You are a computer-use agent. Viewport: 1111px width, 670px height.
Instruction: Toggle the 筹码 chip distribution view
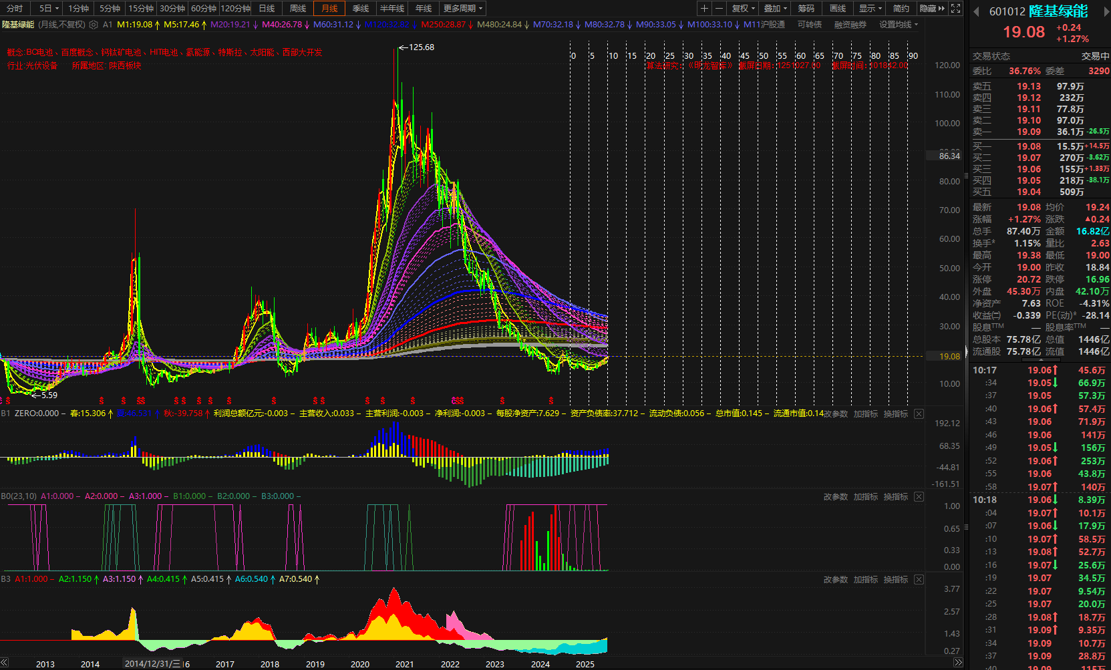point(806,9)
